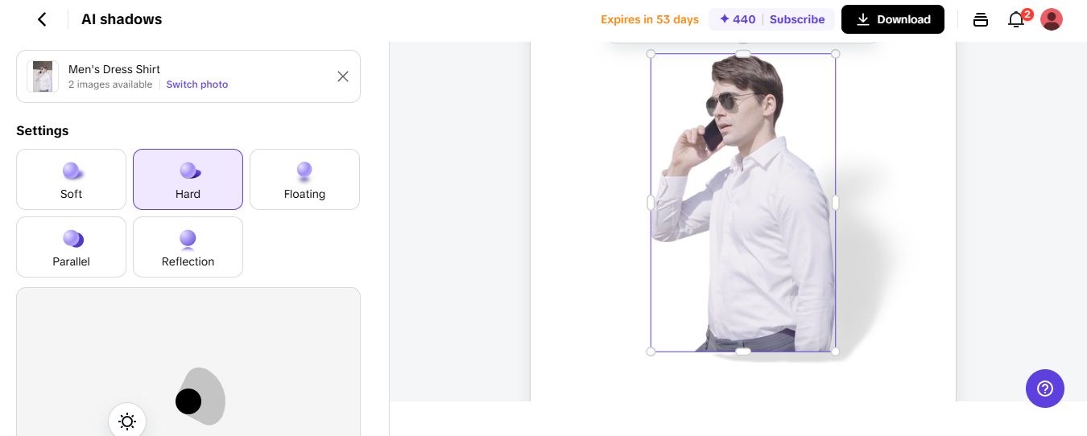Screen dimensions: 1087x436
Task: Click the back arrow icon
Action: point(42,19)
